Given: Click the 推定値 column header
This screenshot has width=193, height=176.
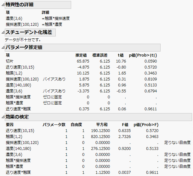Looking at the screenshot, I should pyautogui.click(x=81, y=55).
